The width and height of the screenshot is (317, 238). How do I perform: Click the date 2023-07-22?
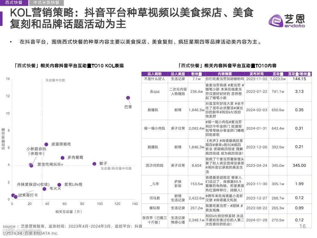point(256,92)
